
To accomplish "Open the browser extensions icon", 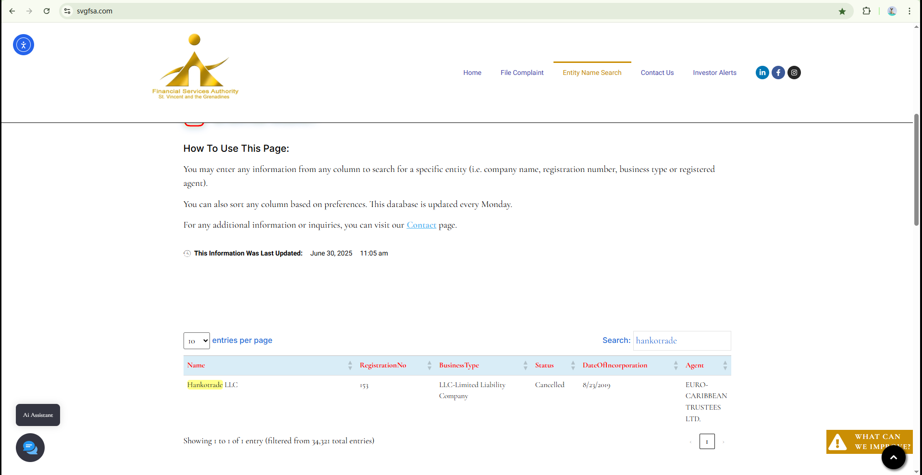I will tap(866, 11).
